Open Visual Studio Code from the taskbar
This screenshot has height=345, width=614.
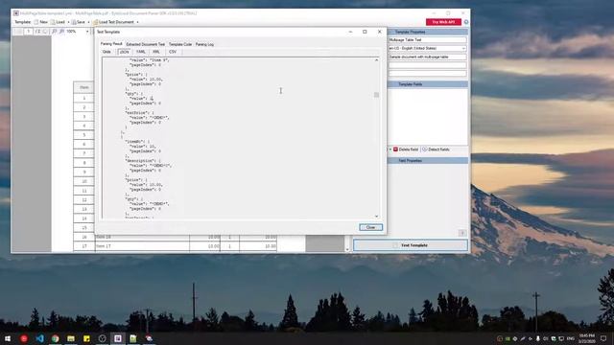coord(39,338)
